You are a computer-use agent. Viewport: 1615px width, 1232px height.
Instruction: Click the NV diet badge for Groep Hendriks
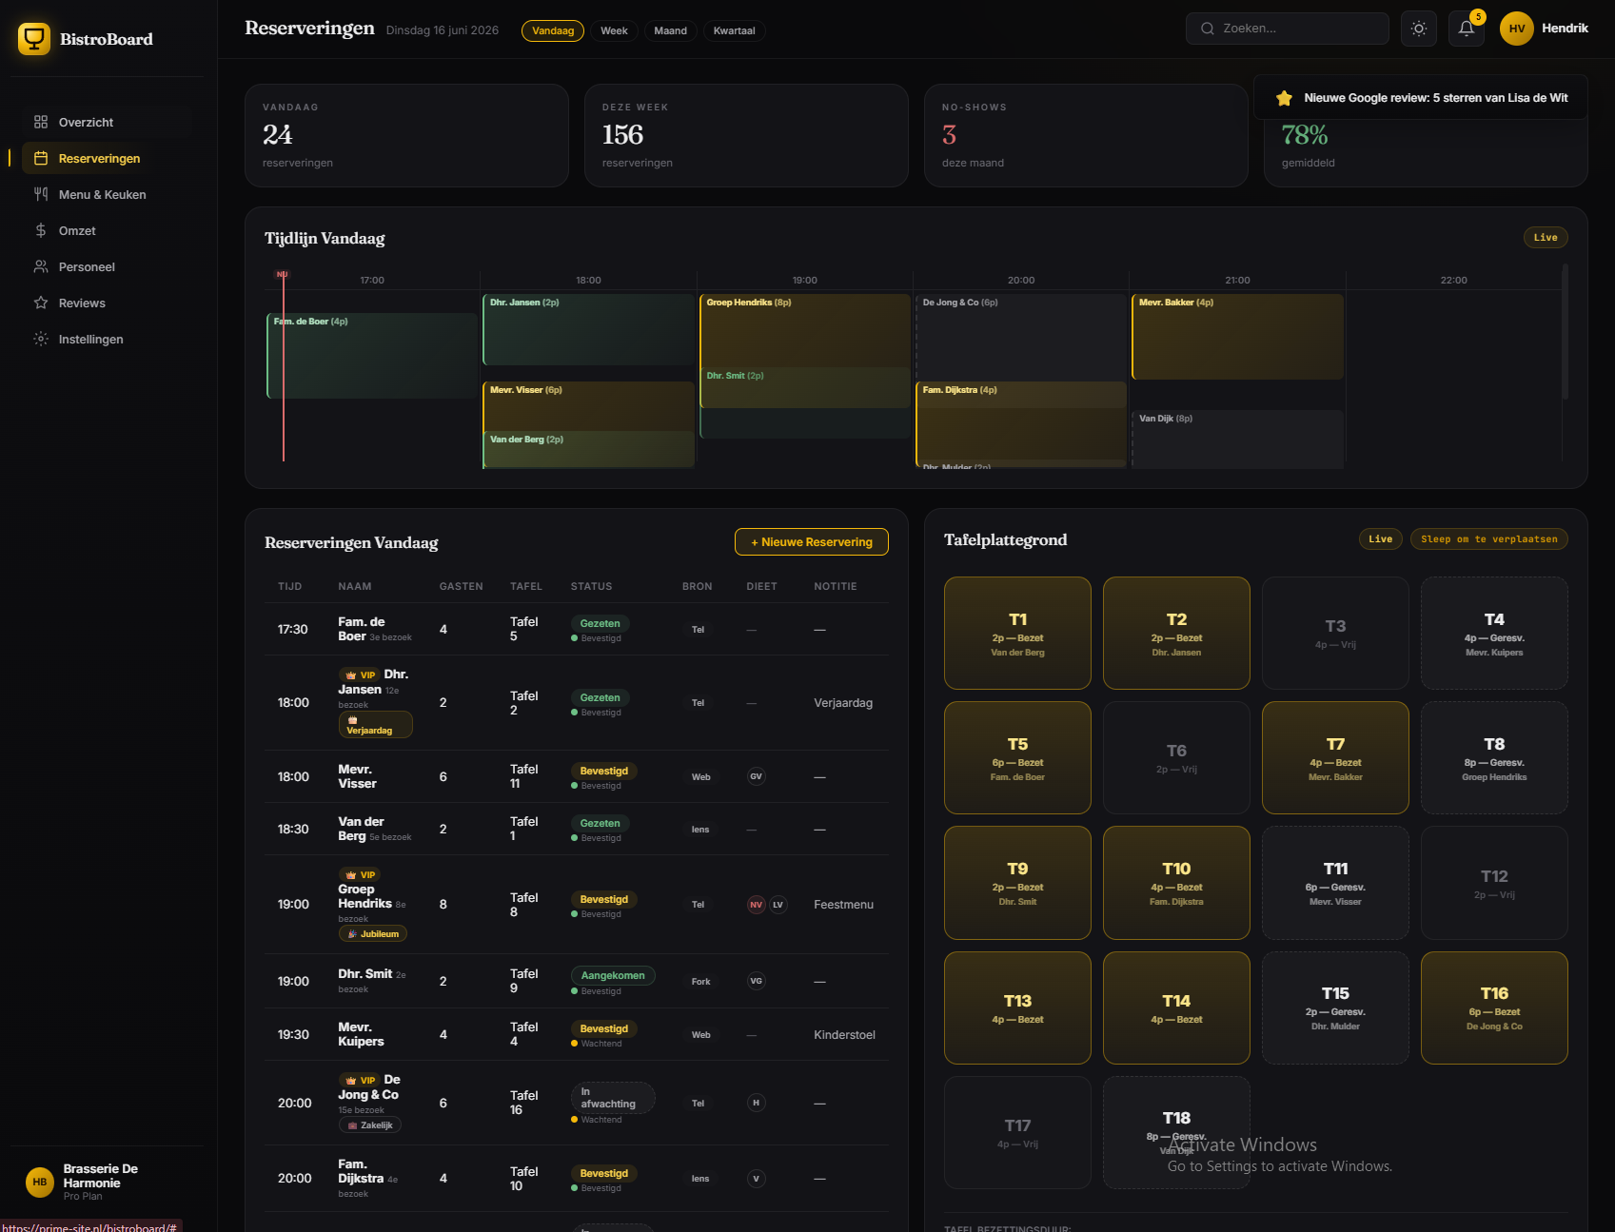[756, 905]
